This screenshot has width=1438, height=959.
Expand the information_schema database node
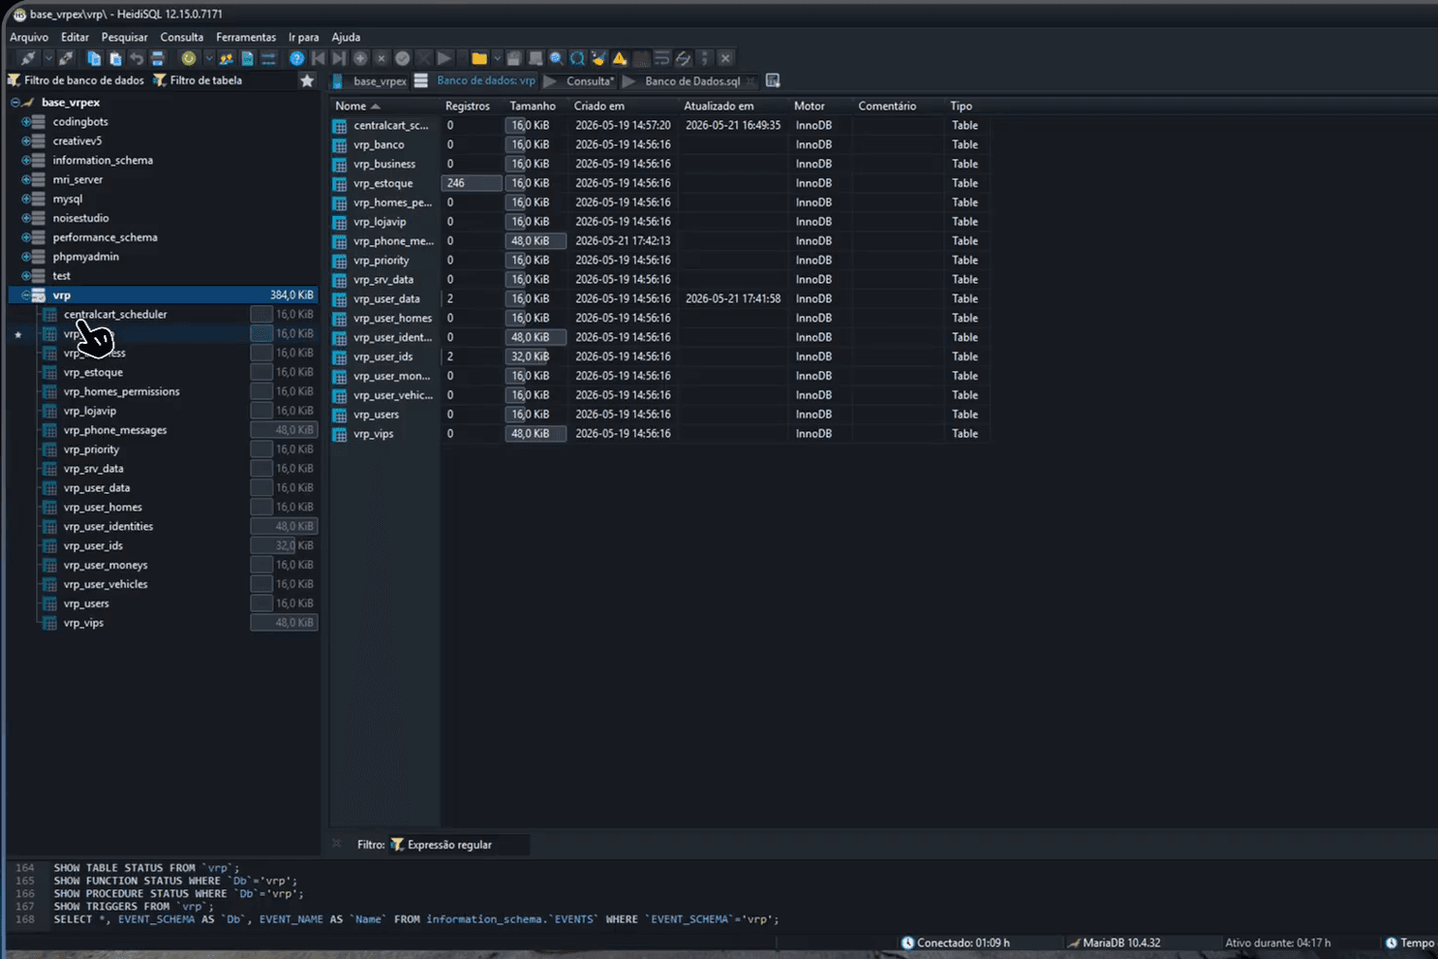pos(26,160)
